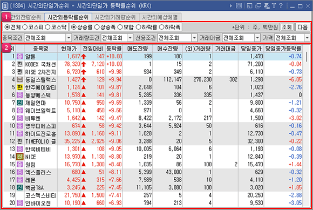Sort by 매수잔량 column header
This screenshot has height=210, width=313.
click(167, 49)
